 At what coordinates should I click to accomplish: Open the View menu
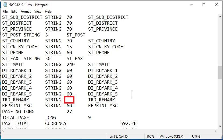point(38,12)
